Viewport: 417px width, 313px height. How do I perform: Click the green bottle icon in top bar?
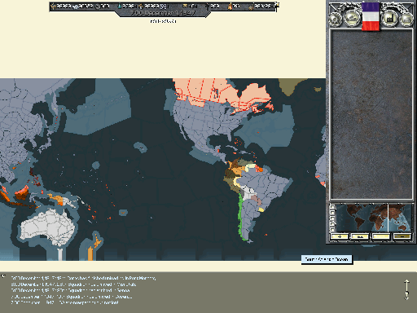point(119,6)
